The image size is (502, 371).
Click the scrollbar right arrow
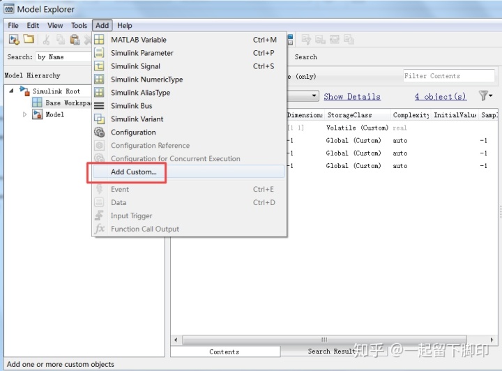[492, 340]
